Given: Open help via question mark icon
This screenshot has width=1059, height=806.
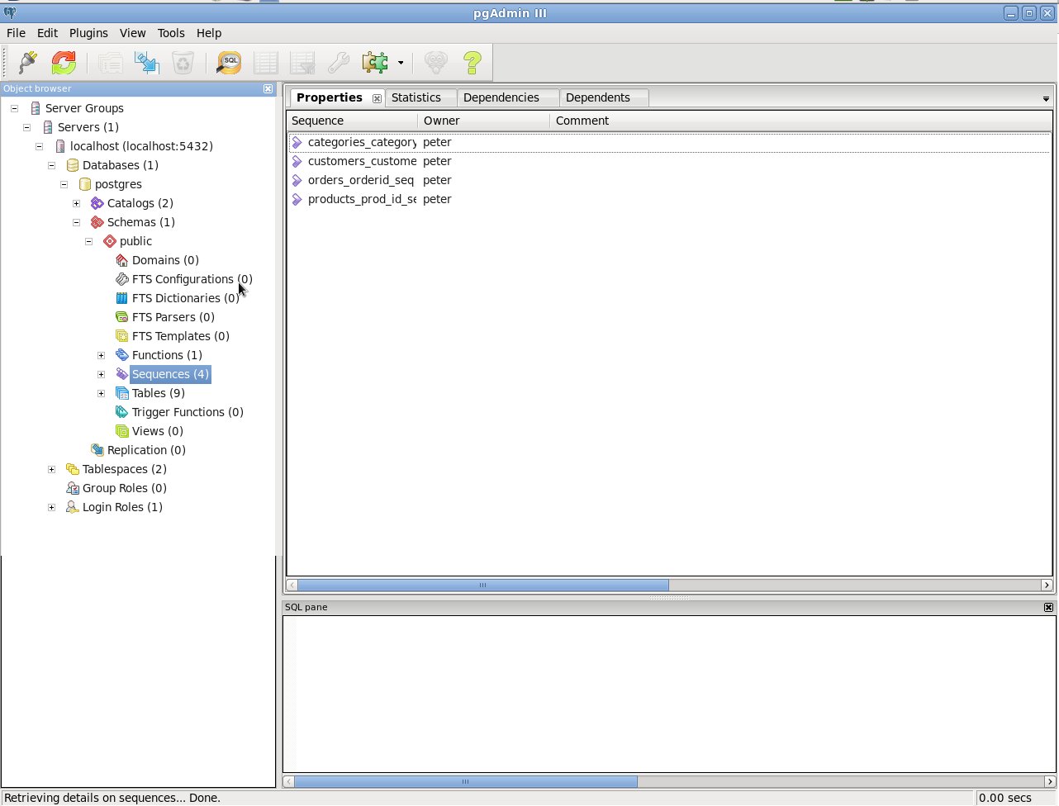Looking at the screenshot, I should tap(472, 63).
